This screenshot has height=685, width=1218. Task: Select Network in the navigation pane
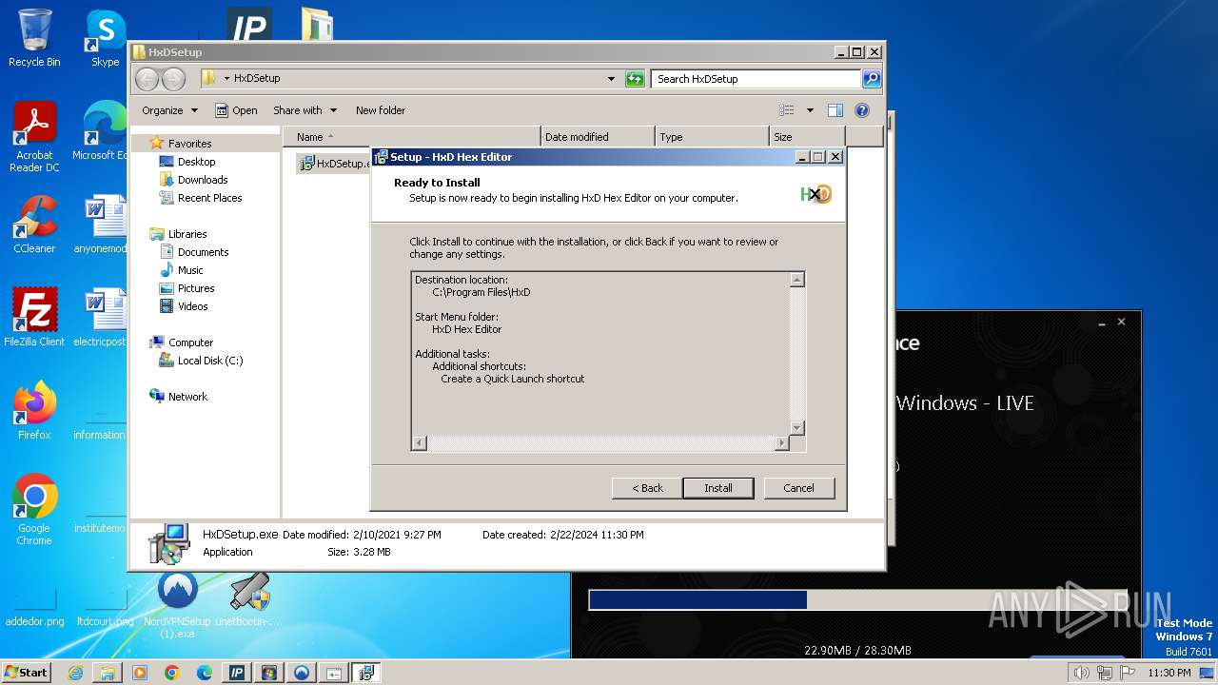point(187,397)
